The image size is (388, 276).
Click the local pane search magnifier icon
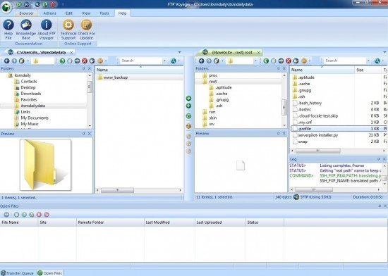click(174, 61)
